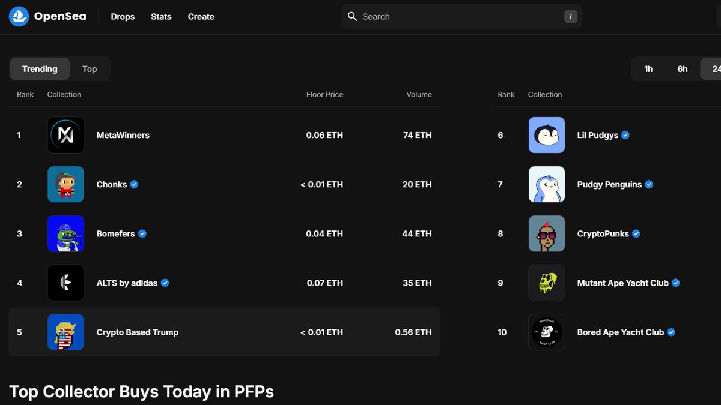Switch to the Top tab
This screenshot has width=721, height=405.
tap(90, 69)
